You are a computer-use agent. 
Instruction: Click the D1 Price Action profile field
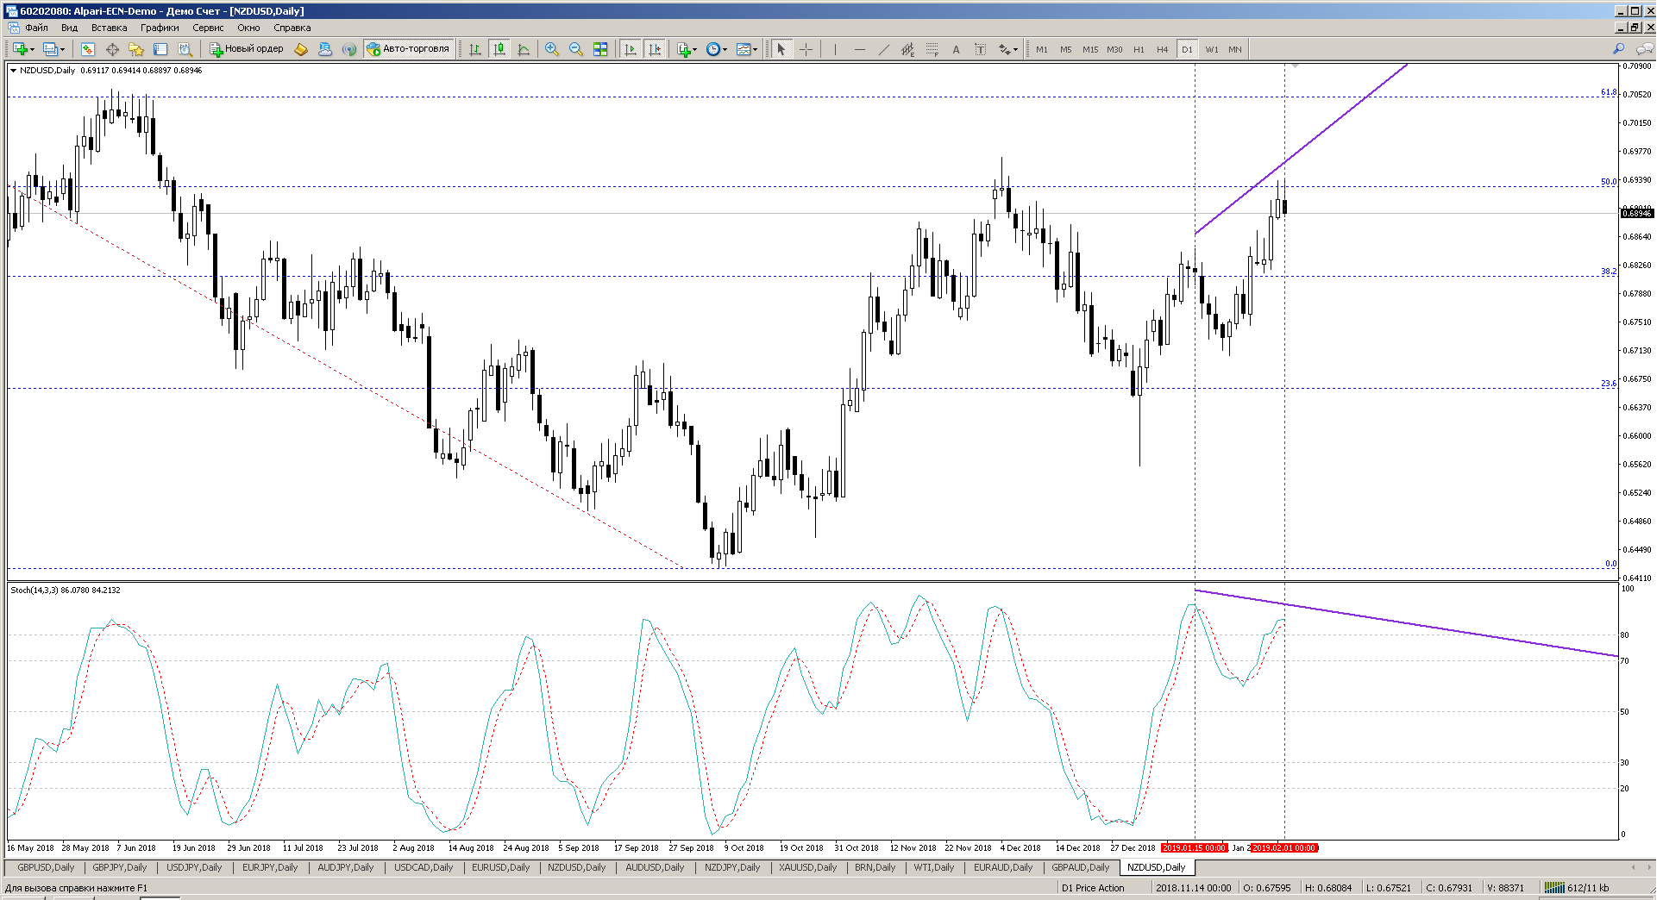1093,887
